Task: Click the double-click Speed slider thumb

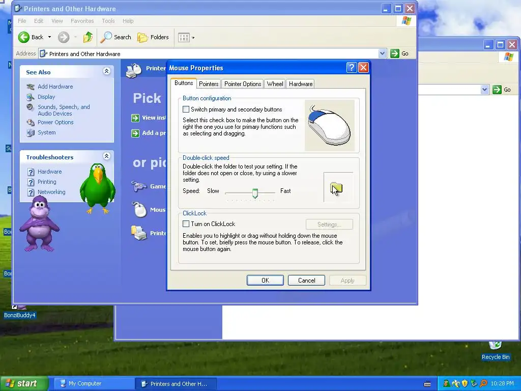Action: 255,193
